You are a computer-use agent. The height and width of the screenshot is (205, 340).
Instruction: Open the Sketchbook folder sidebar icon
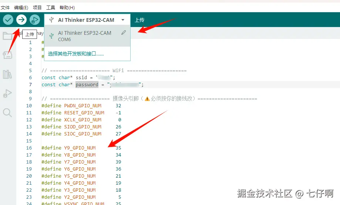(7, 36)
